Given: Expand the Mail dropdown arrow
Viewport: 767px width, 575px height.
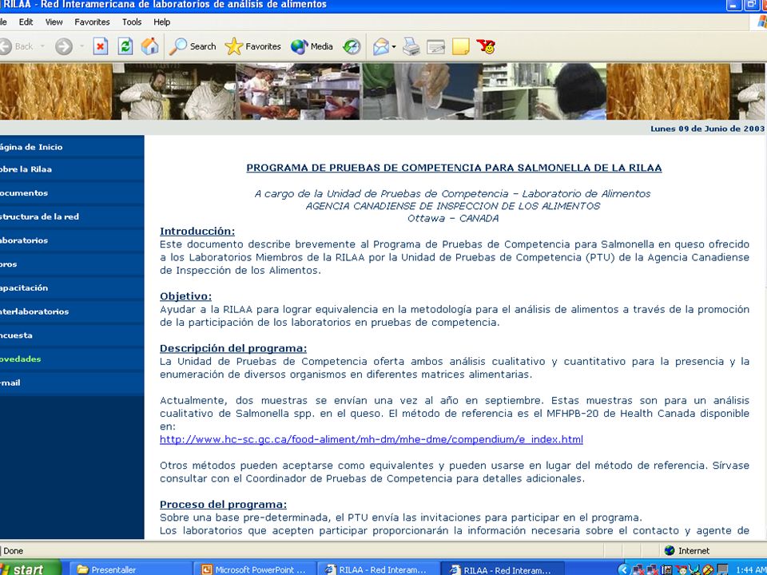Looking at the screenshot, I should click(394, 47).
